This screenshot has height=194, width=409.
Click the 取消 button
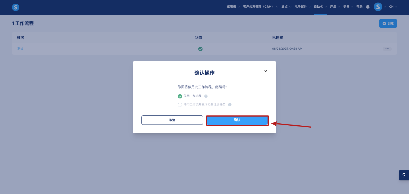[x=172, y=120]
